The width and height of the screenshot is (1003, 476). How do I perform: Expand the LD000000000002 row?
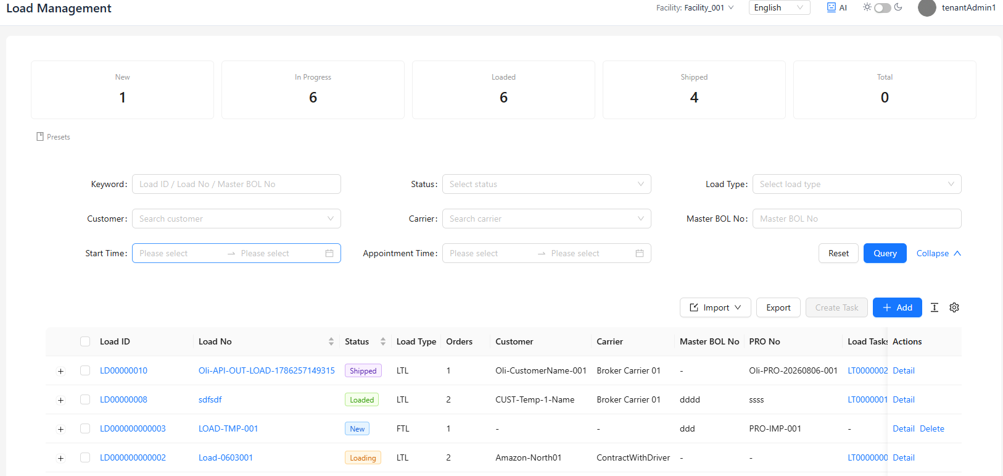(60, 458)
